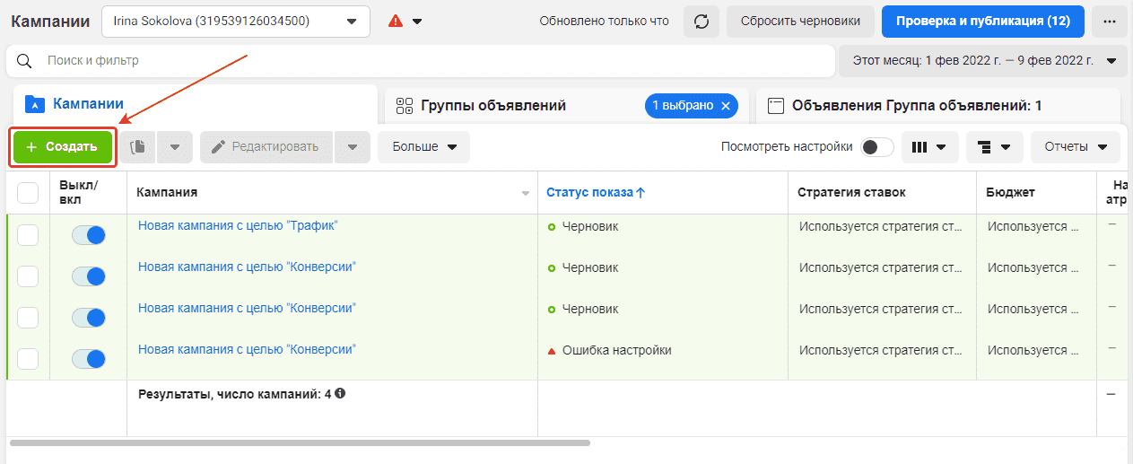Tick the checkbox for the 'Ошибка настройки' campaign
The width and height of the screenshot is (1133, 464).
click(x=28, y=359)
